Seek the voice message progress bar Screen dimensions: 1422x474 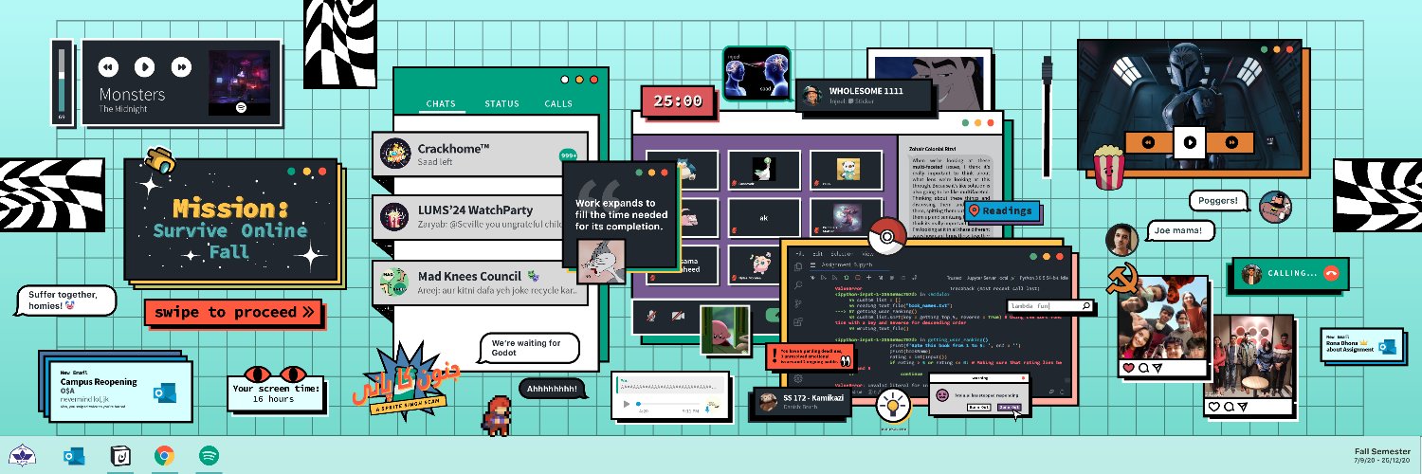668,404
